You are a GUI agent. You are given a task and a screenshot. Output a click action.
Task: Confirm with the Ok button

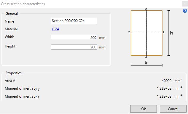[144, 109]
